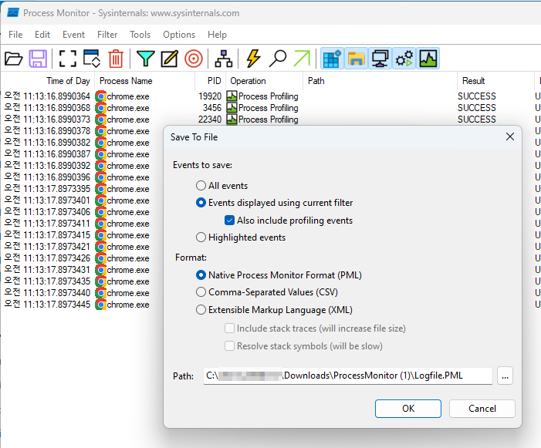Click the Path text field containing Logfile.PML

click(348, 376)
